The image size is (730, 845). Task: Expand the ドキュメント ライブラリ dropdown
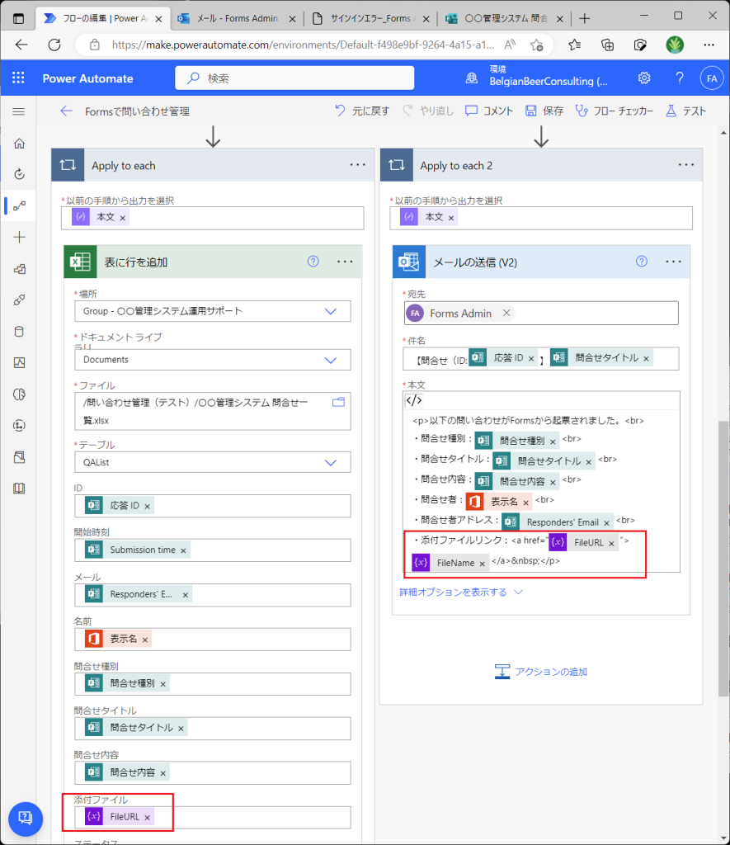pos(331,360)
